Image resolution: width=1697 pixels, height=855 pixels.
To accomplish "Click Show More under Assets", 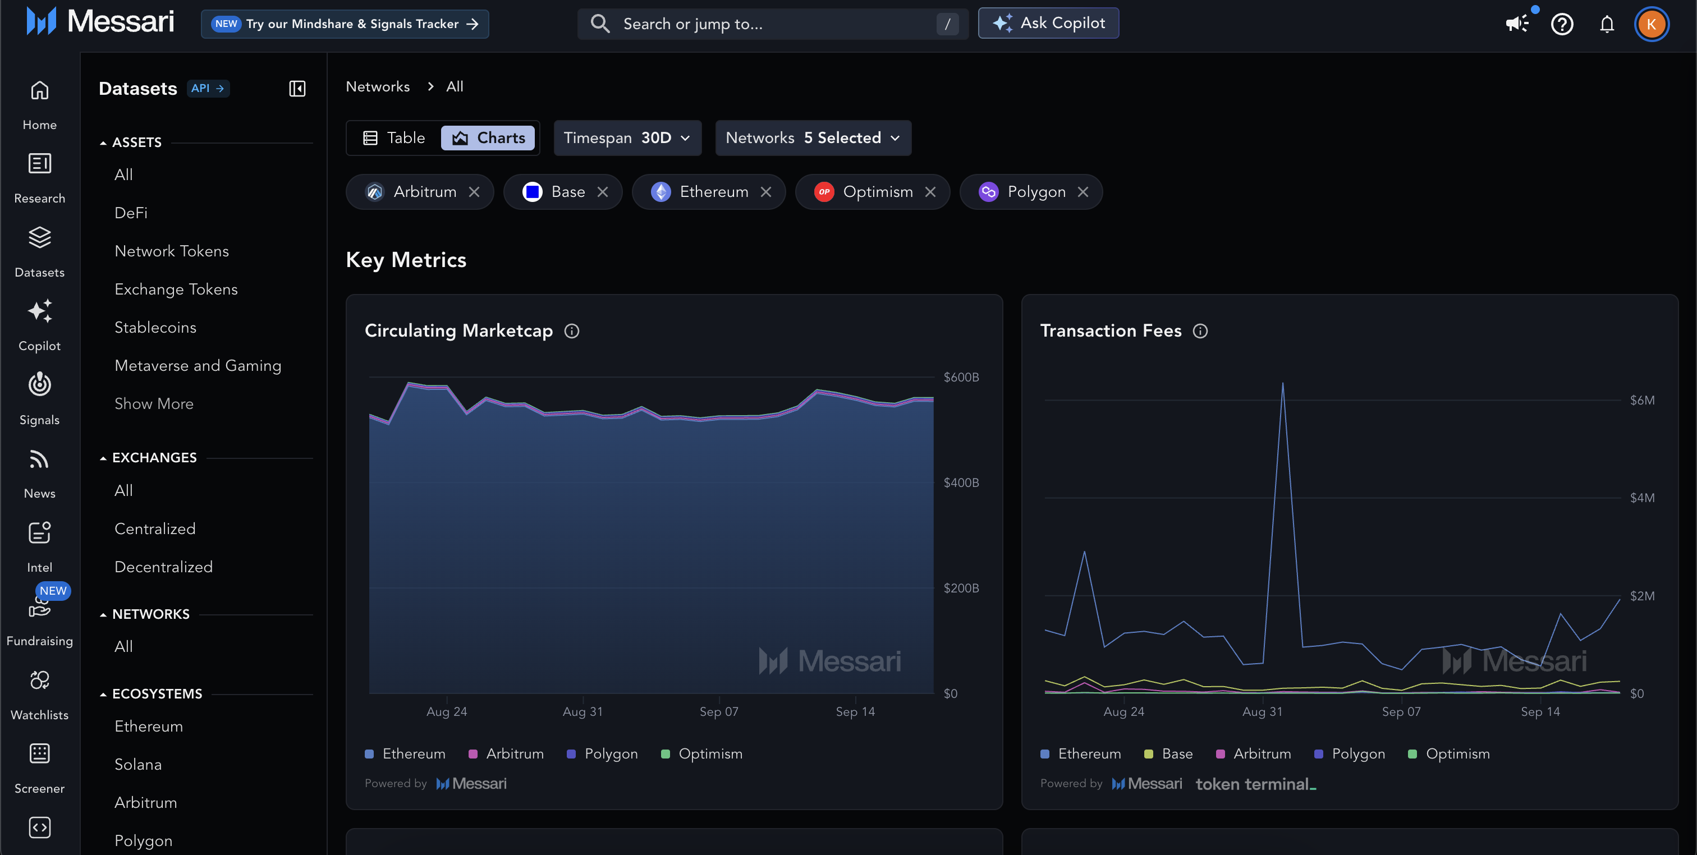I will pos(154,404).
